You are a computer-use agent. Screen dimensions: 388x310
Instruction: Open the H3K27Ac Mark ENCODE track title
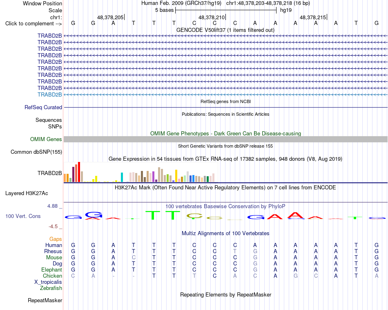[x=225, y=188]
